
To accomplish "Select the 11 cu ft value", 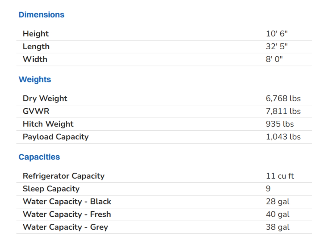I will click(x=280, y=176).
